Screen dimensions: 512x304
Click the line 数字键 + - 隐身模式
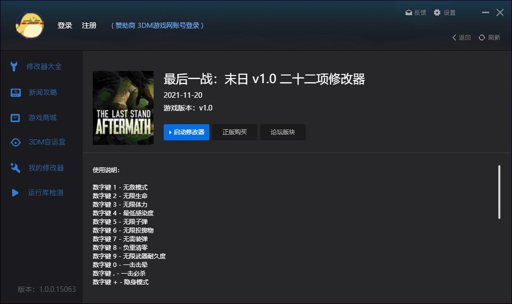[x=121, y=282]
